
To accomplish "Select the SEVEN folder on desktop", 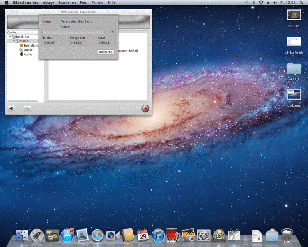I will point(294,72).
